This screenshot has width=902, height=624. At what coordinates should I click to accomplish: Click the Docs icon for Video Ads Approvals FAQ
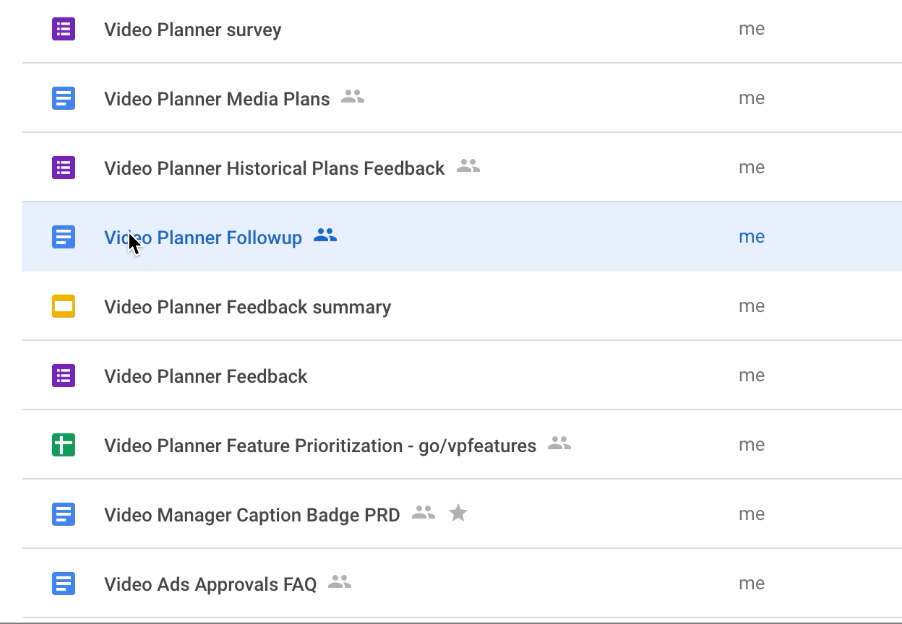click(64, 584)
